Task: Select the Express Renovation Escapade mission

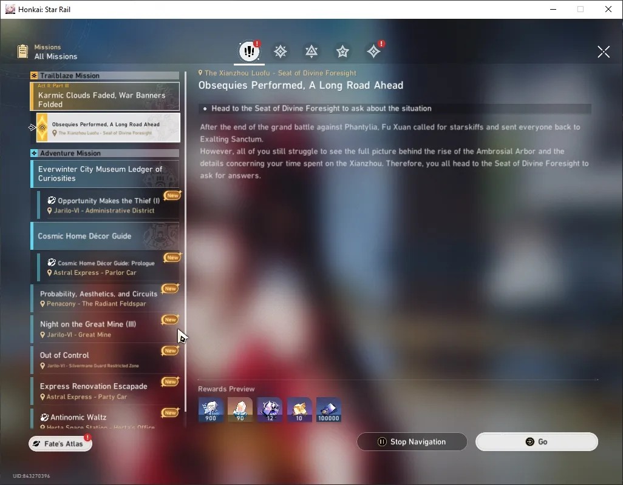Action: coord(105,391)
